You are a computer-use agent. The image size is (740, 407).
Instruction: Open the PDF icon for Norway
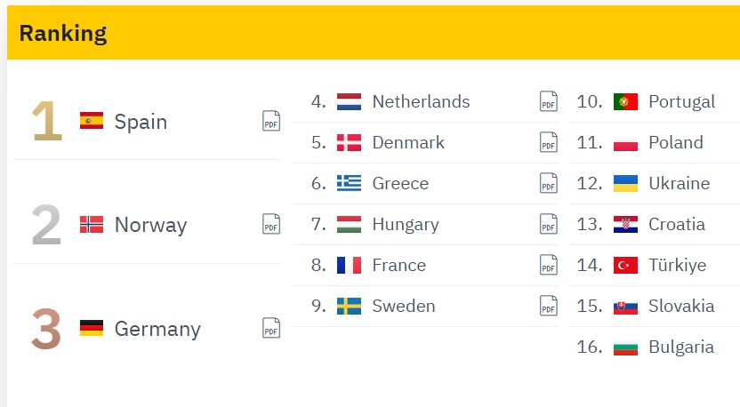271,224
